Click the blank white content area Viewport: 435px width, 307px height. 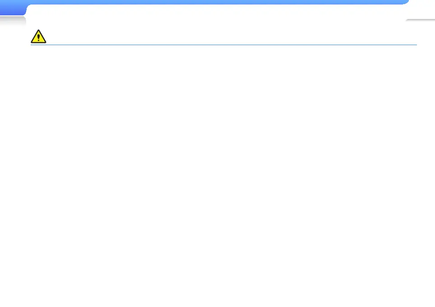click(224, 175)
